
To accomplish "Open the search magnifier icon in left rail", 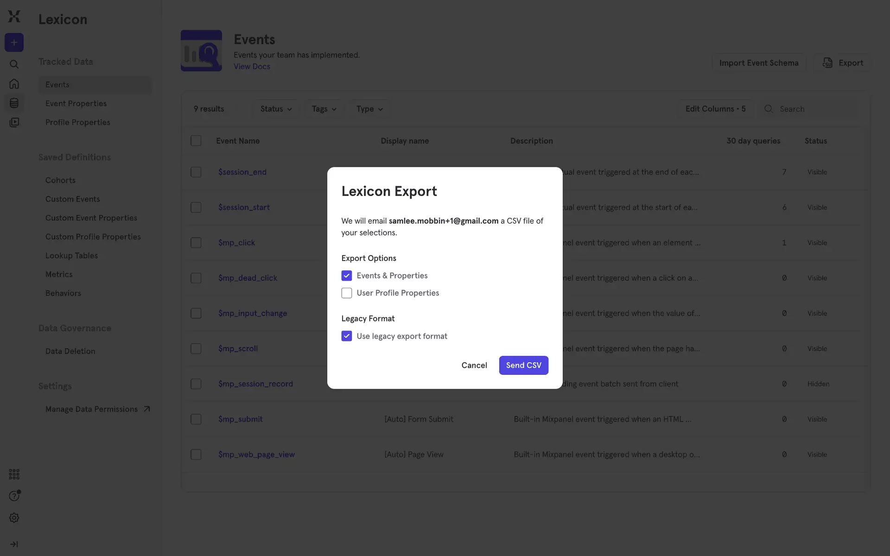I will pyautogui.click(x=14, y=64).
